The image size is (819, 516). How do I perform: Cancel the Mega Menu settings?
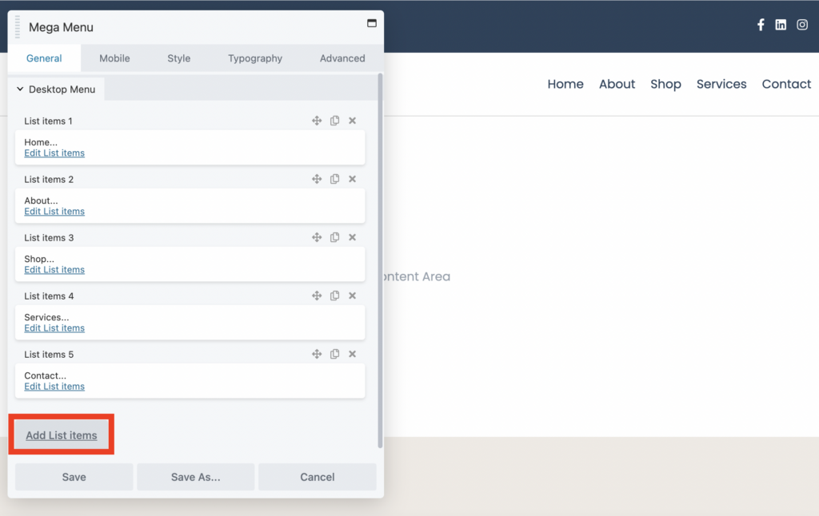point(317,477)
